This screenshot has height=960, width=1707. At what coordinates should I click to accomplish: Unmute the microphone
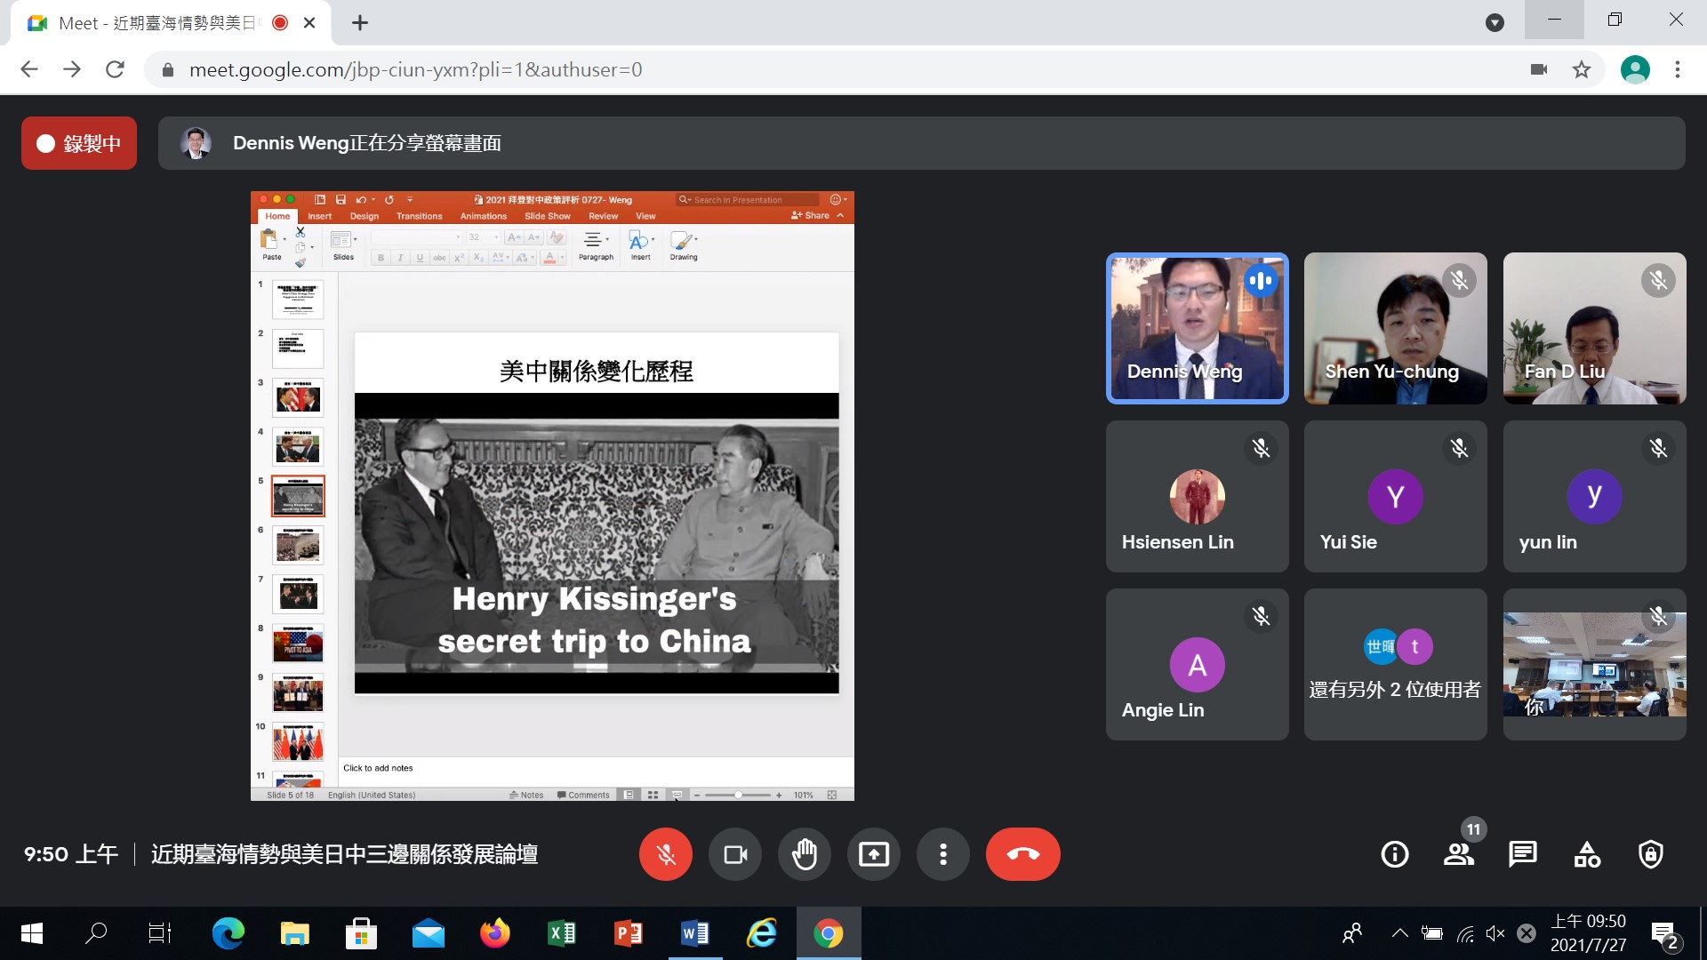click(665, 854)
